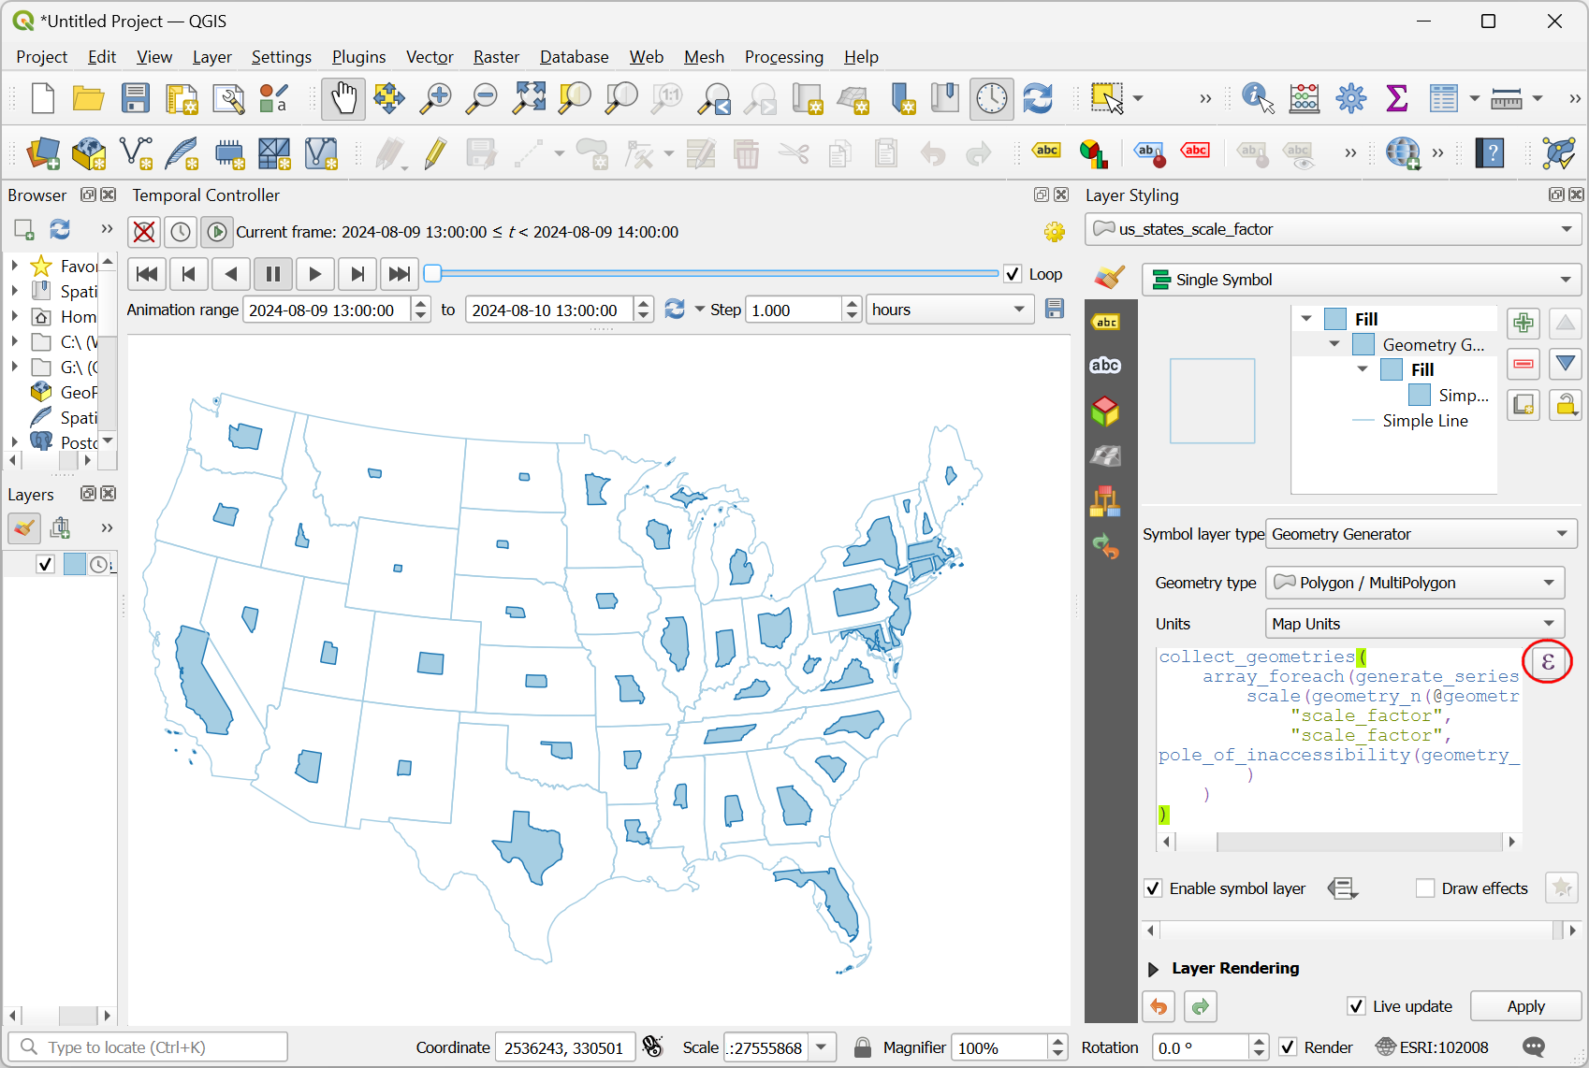Remove symbol layer with minus icon
The width and height of the screenshot is (1589, 1068).
[1523, 364]
